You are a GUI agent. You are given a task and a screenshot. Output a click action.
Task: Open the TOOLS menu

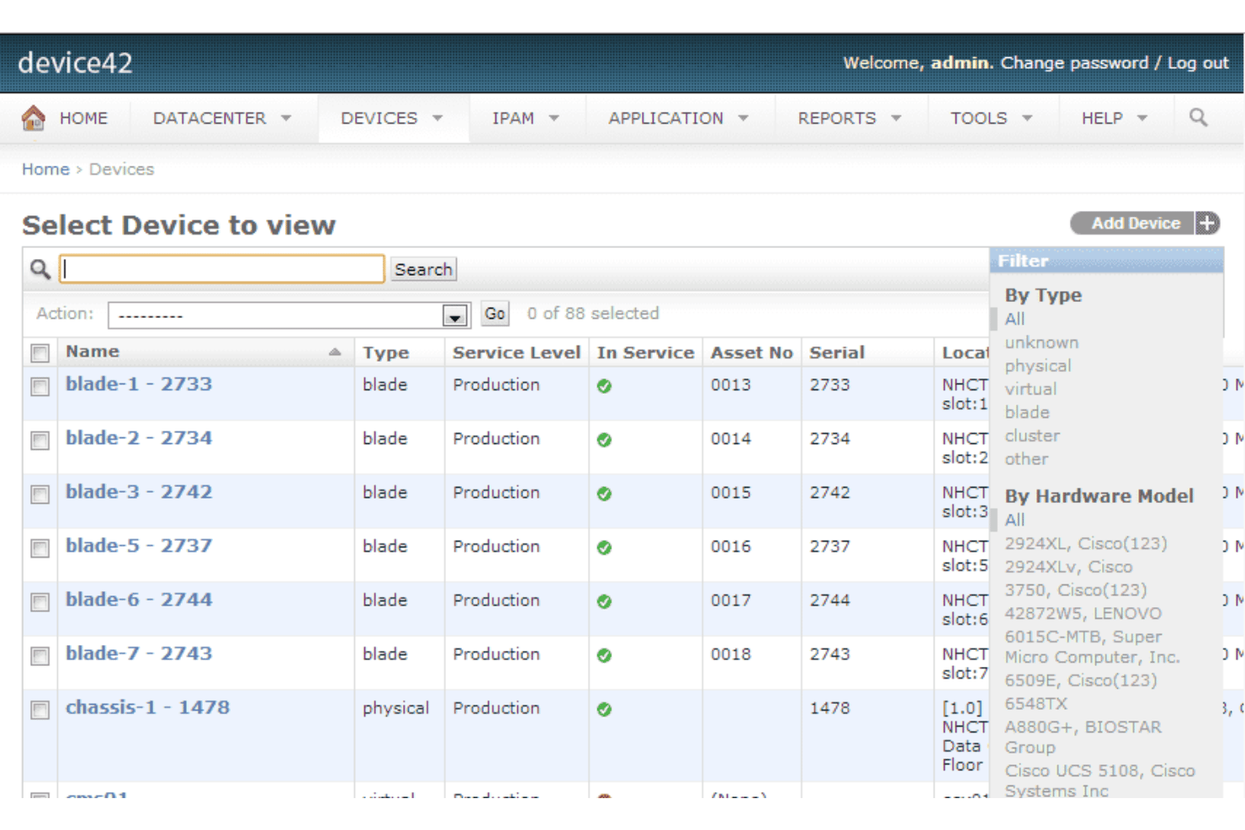coord(991,118)
